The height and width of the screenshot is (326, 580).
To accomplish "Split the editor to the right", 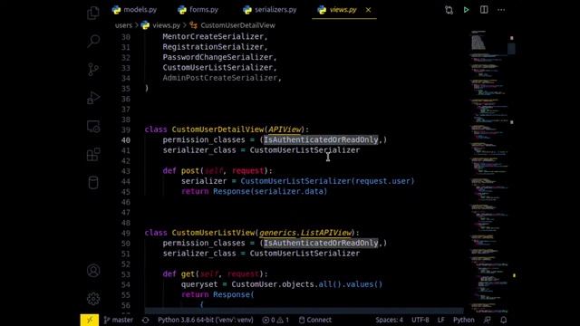I will point(484,10).
